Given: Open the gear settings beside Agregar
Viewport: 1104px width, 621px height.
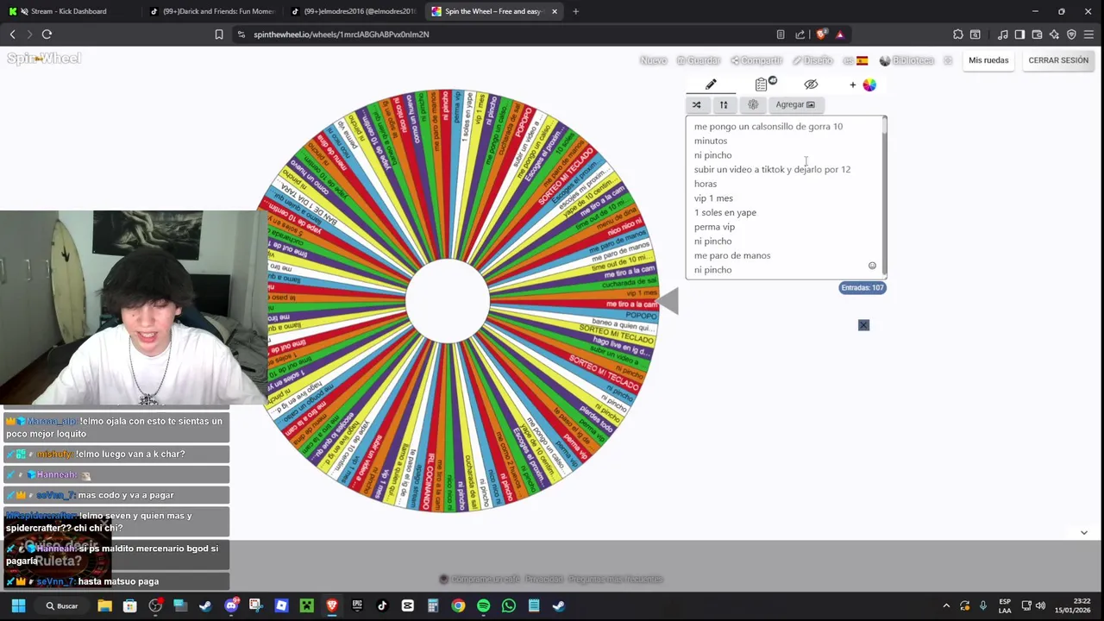Looking at the screenshot, I should [x=753, y=104].
